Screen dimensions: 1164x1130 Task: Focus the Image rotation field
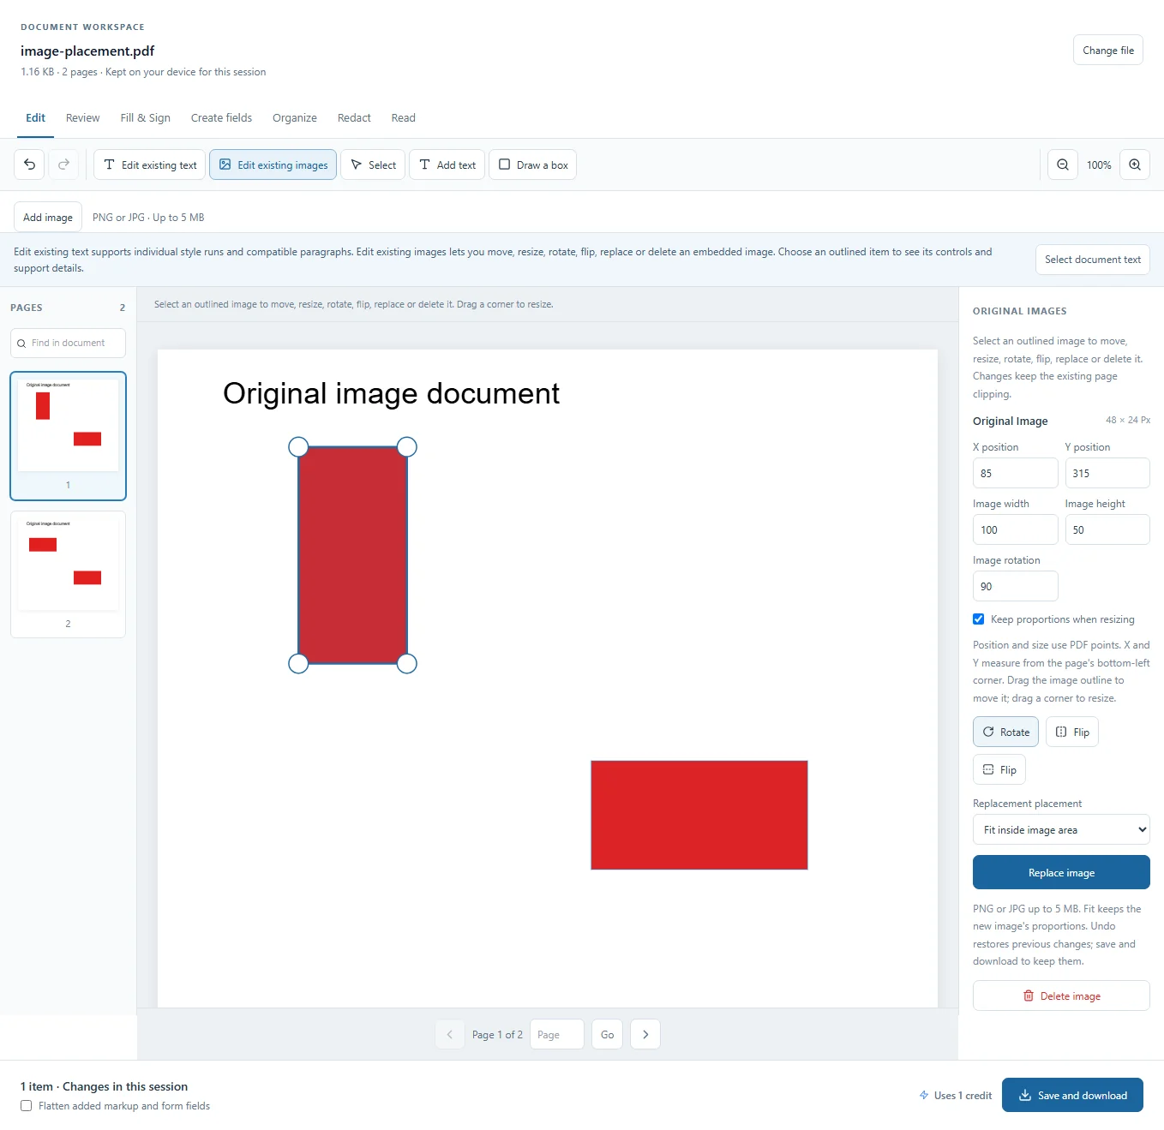click(1015, 586)
